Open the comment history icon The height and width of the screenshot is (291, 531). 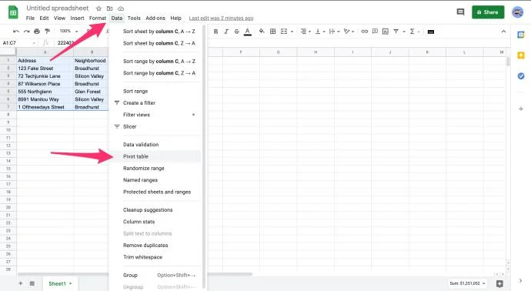(460, 12)
